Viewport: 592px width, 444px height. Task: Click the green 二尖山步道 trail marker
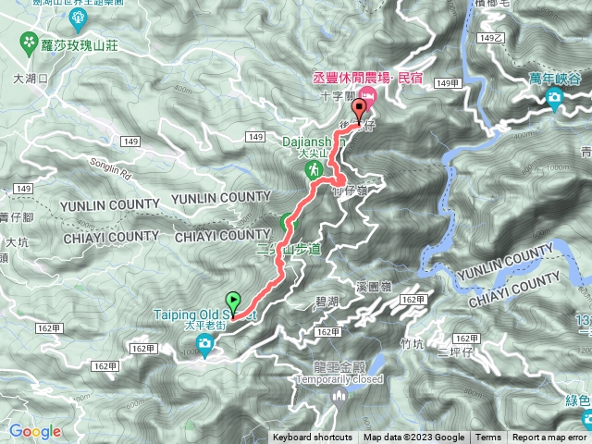click(289, 223)
